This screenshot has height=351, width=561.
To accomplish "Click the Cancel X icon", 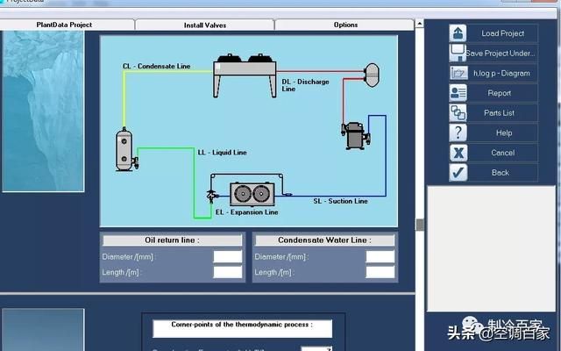I will click(458, 153).
